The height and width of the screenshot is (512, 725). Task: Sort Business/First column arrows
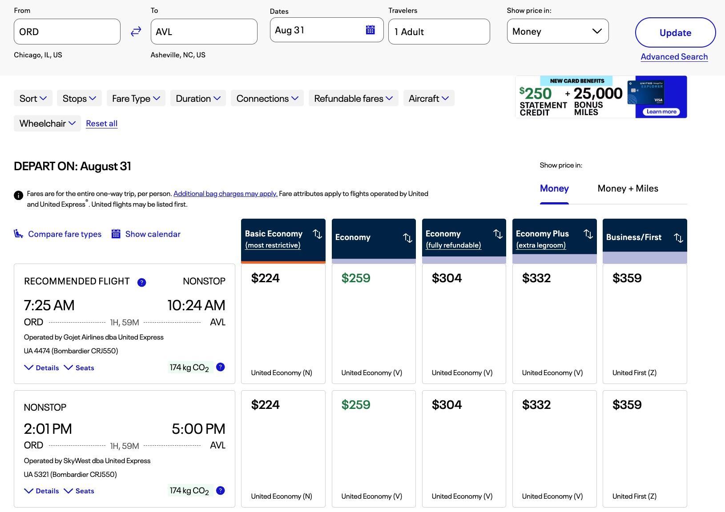coord(678,238)
